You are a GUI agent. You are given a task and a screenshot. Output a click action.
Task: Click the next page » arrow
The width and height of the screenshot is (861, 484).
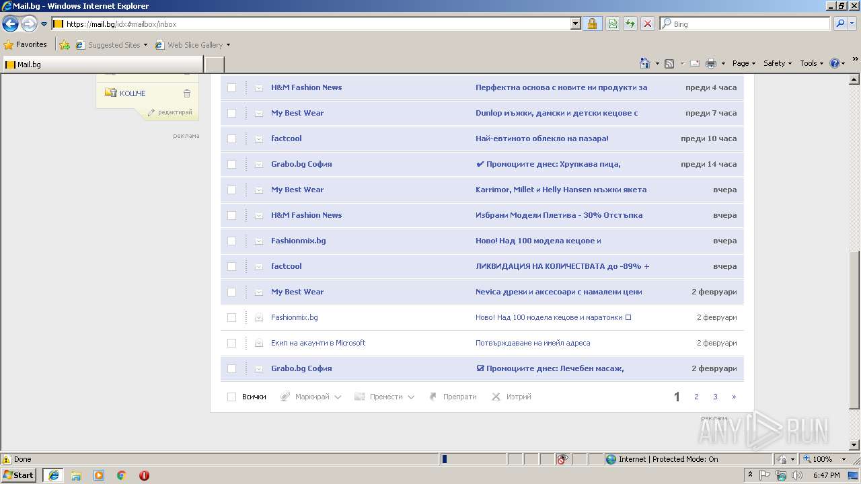(734, 397)
